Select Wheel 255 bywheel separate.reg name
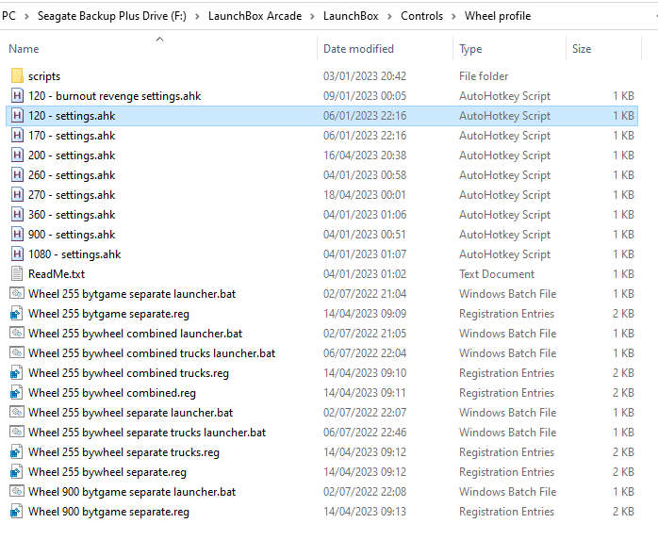The image size is (658, 556). tap(107, 472)
